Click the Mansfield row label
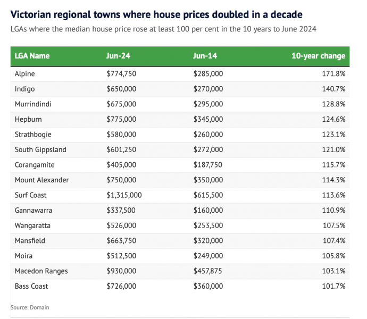The image size is (367, 319). [x=30, y=241]
